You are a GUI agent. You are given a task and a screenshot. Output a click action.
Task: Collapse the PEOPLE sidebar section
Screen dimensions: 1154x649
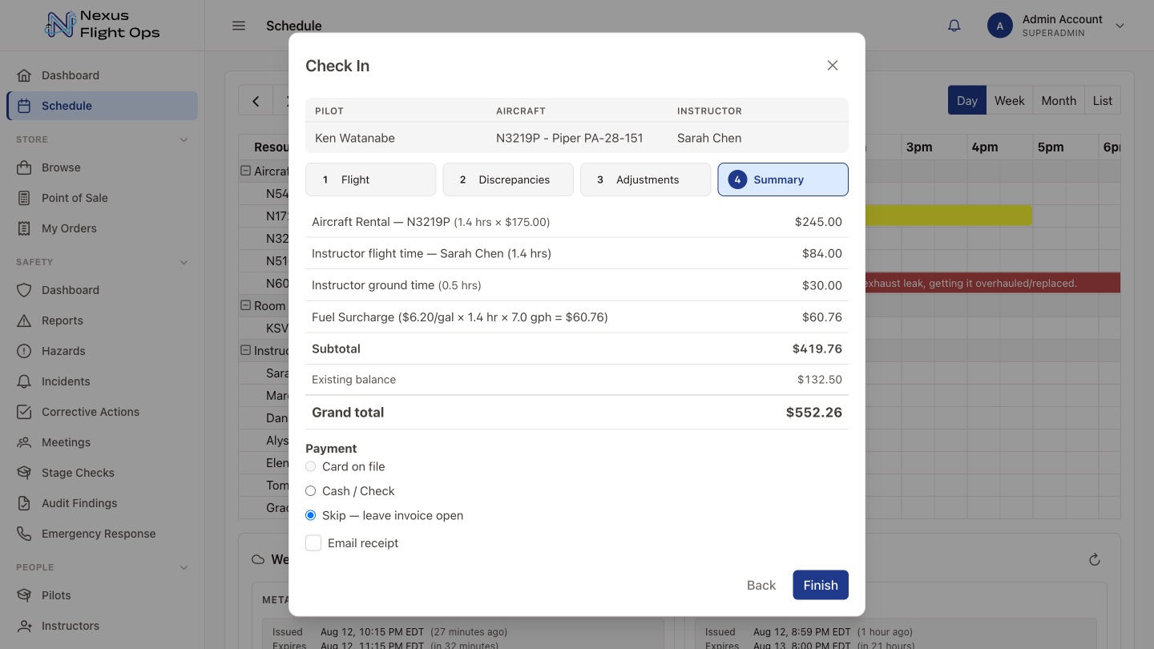184,567
